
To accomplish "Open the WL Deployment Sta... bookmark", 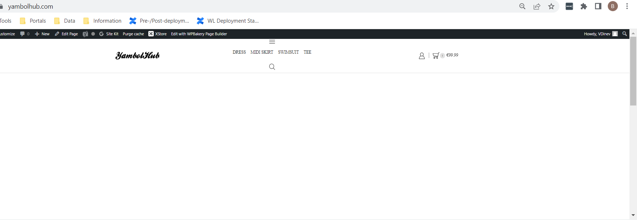I will (x=227, y=21).
